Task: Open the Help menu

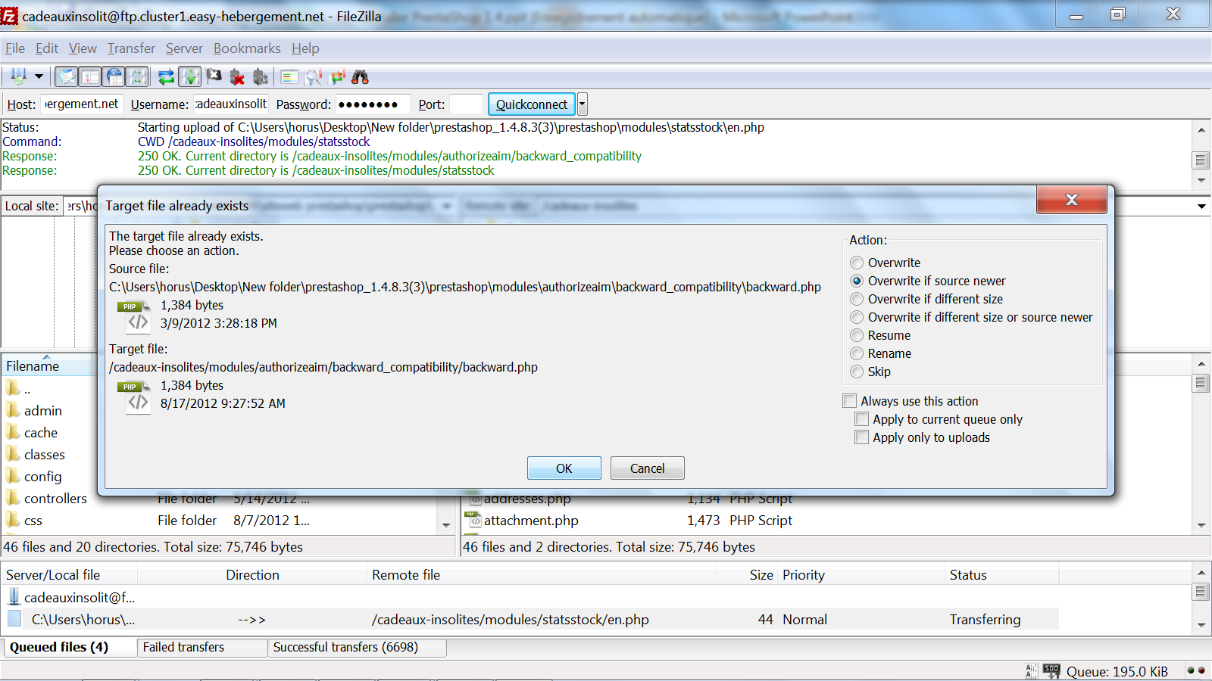Action: [x=305, y=48]
